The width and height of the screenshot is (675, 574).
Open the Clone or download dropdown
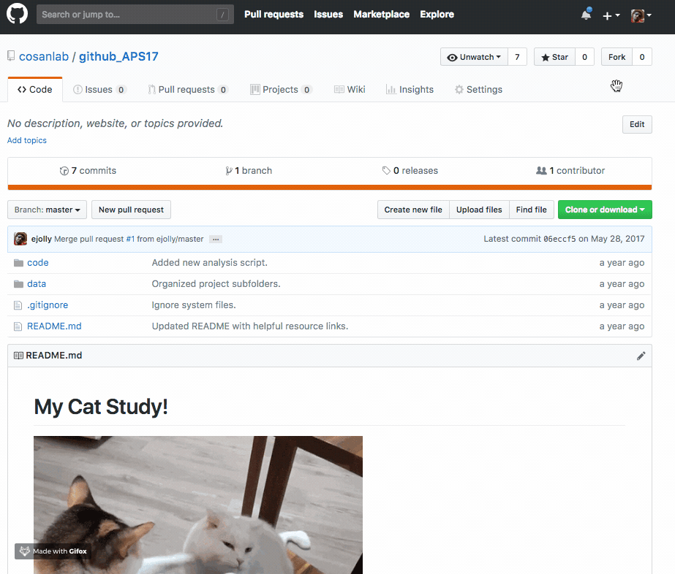(x=605, y=209)
